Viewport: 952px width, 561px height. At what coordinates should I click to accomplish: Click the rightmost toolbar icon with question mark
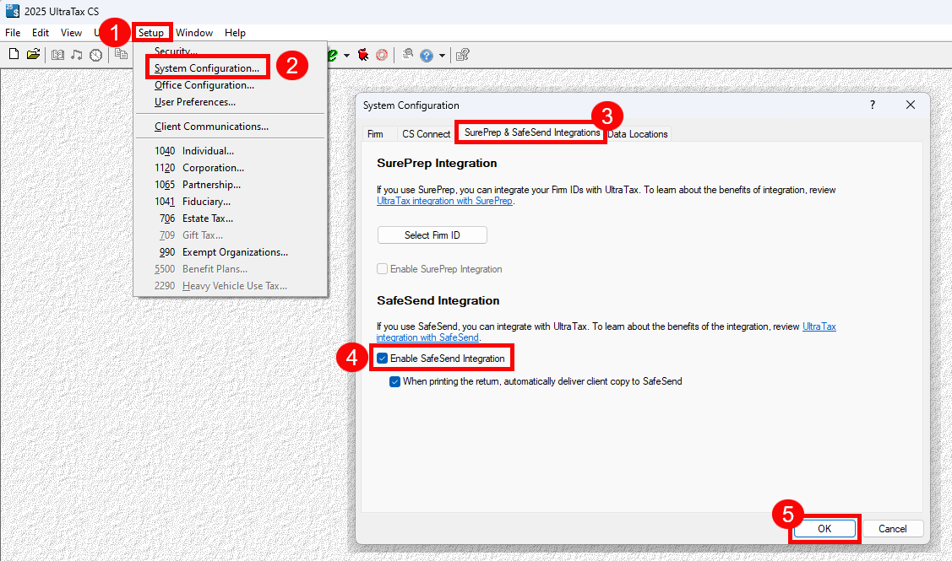[x=463, y=55]
